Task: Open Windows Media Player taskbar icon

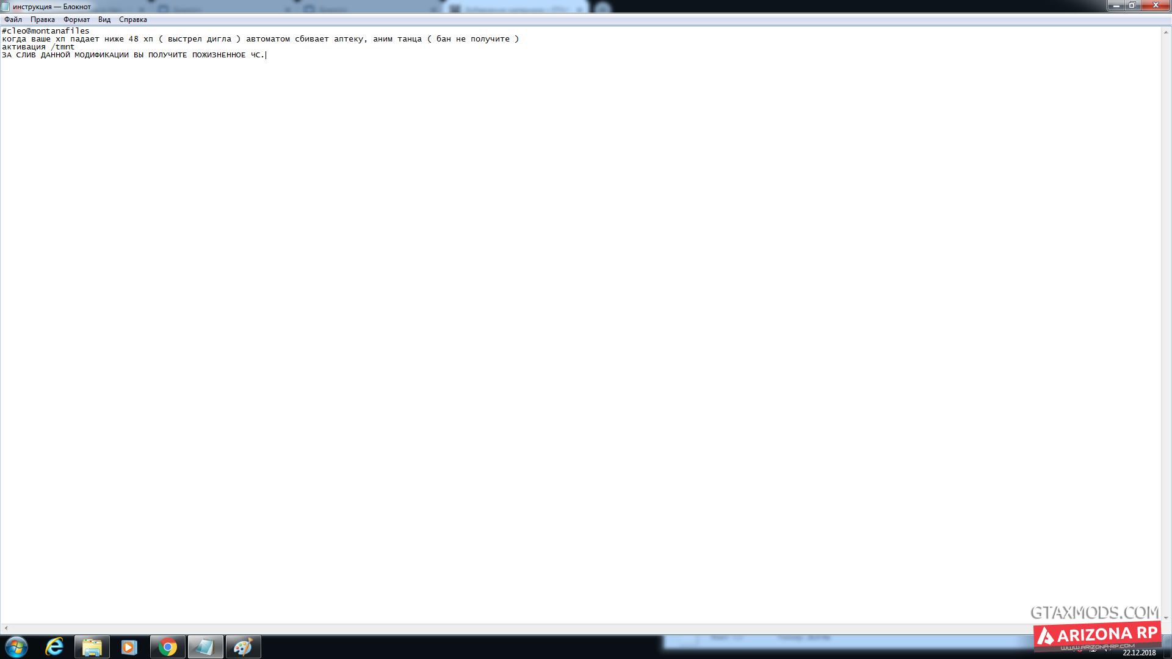Action: [x=129, y=647]
